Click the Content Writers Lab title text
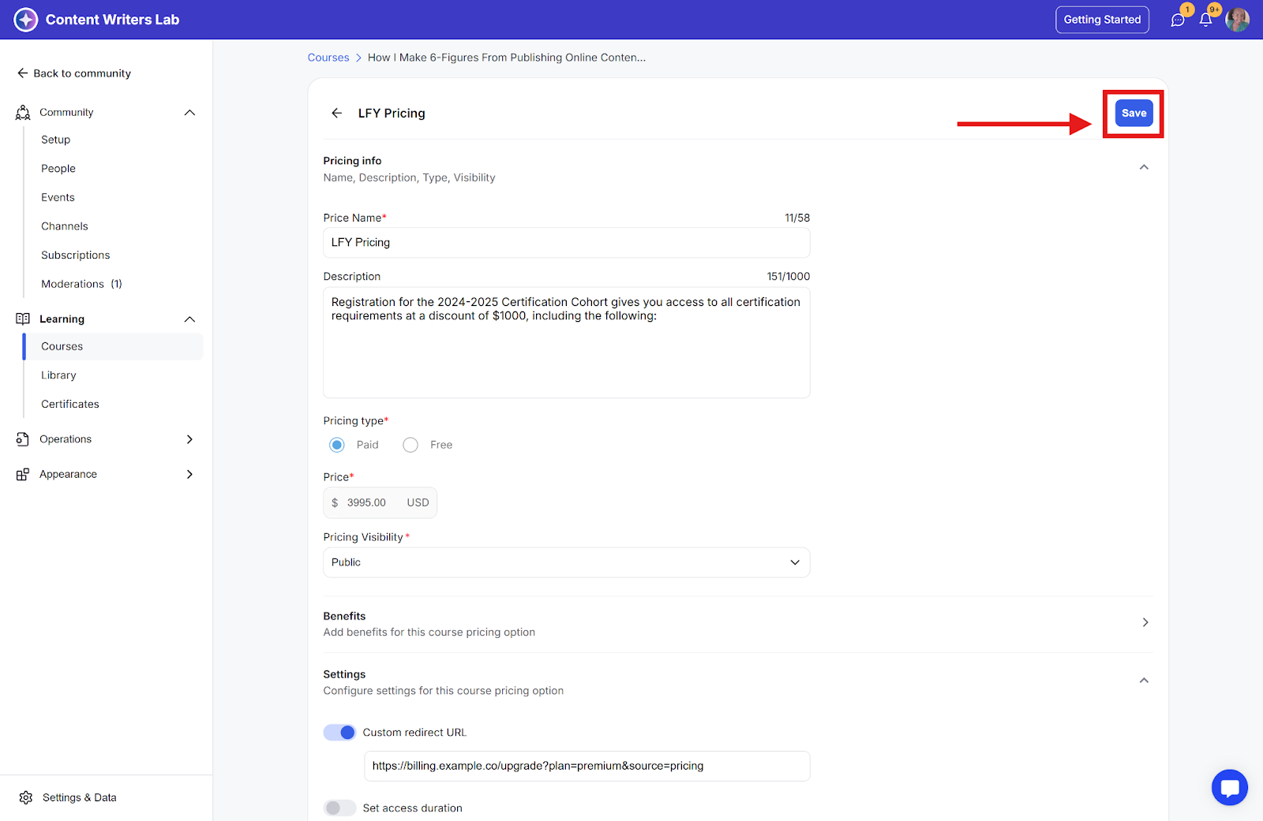The width and height of the screenshot is (1263, 821). coord(113,20)
